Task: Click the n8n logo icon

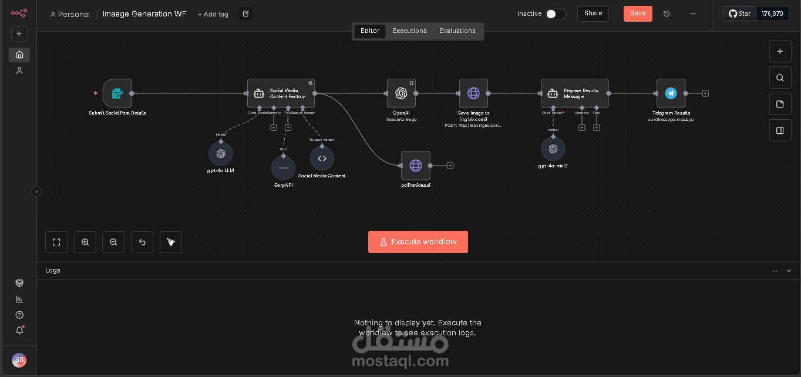Action: click(19, 13)
